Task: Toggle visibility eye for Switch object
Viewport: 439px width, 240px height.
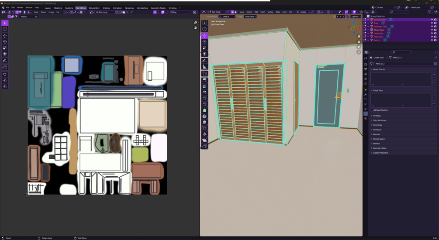Action: coord(432,40)
